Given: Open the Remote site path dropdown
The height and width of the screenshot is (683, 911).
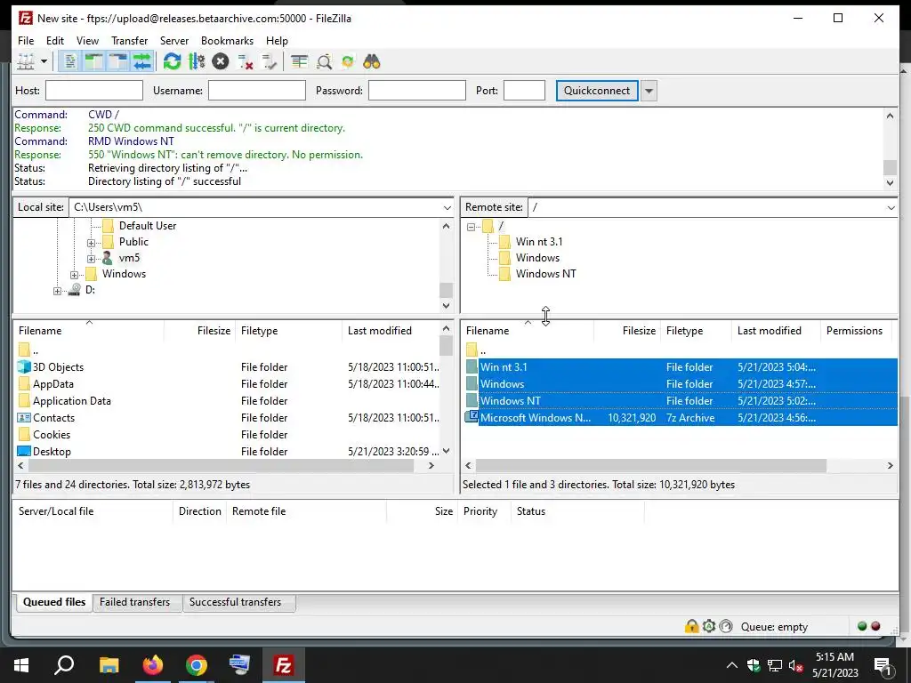Looking at the screenshot, I should tap(891, 207).
